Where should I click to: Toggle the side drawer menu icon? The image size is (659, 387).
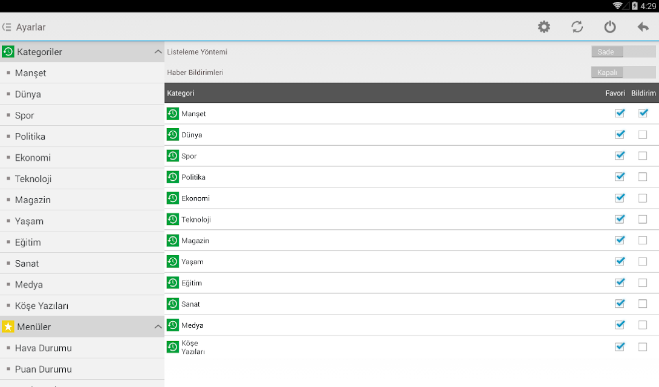[x=6, y=27]
